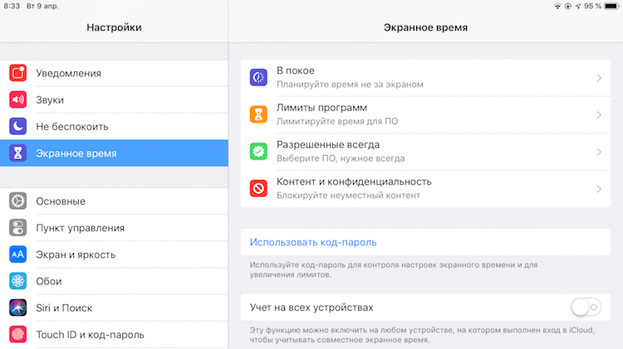
Task: Tap Использовать код-пароль link
Action: pos(313,242)
